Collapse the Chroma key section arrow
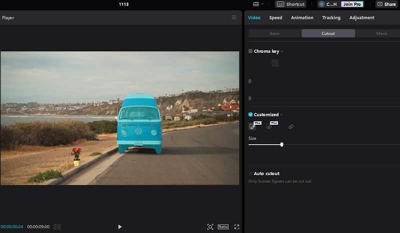Image resolution: width=400 pixels, height=233 pixels. click(x=282, y=51)
